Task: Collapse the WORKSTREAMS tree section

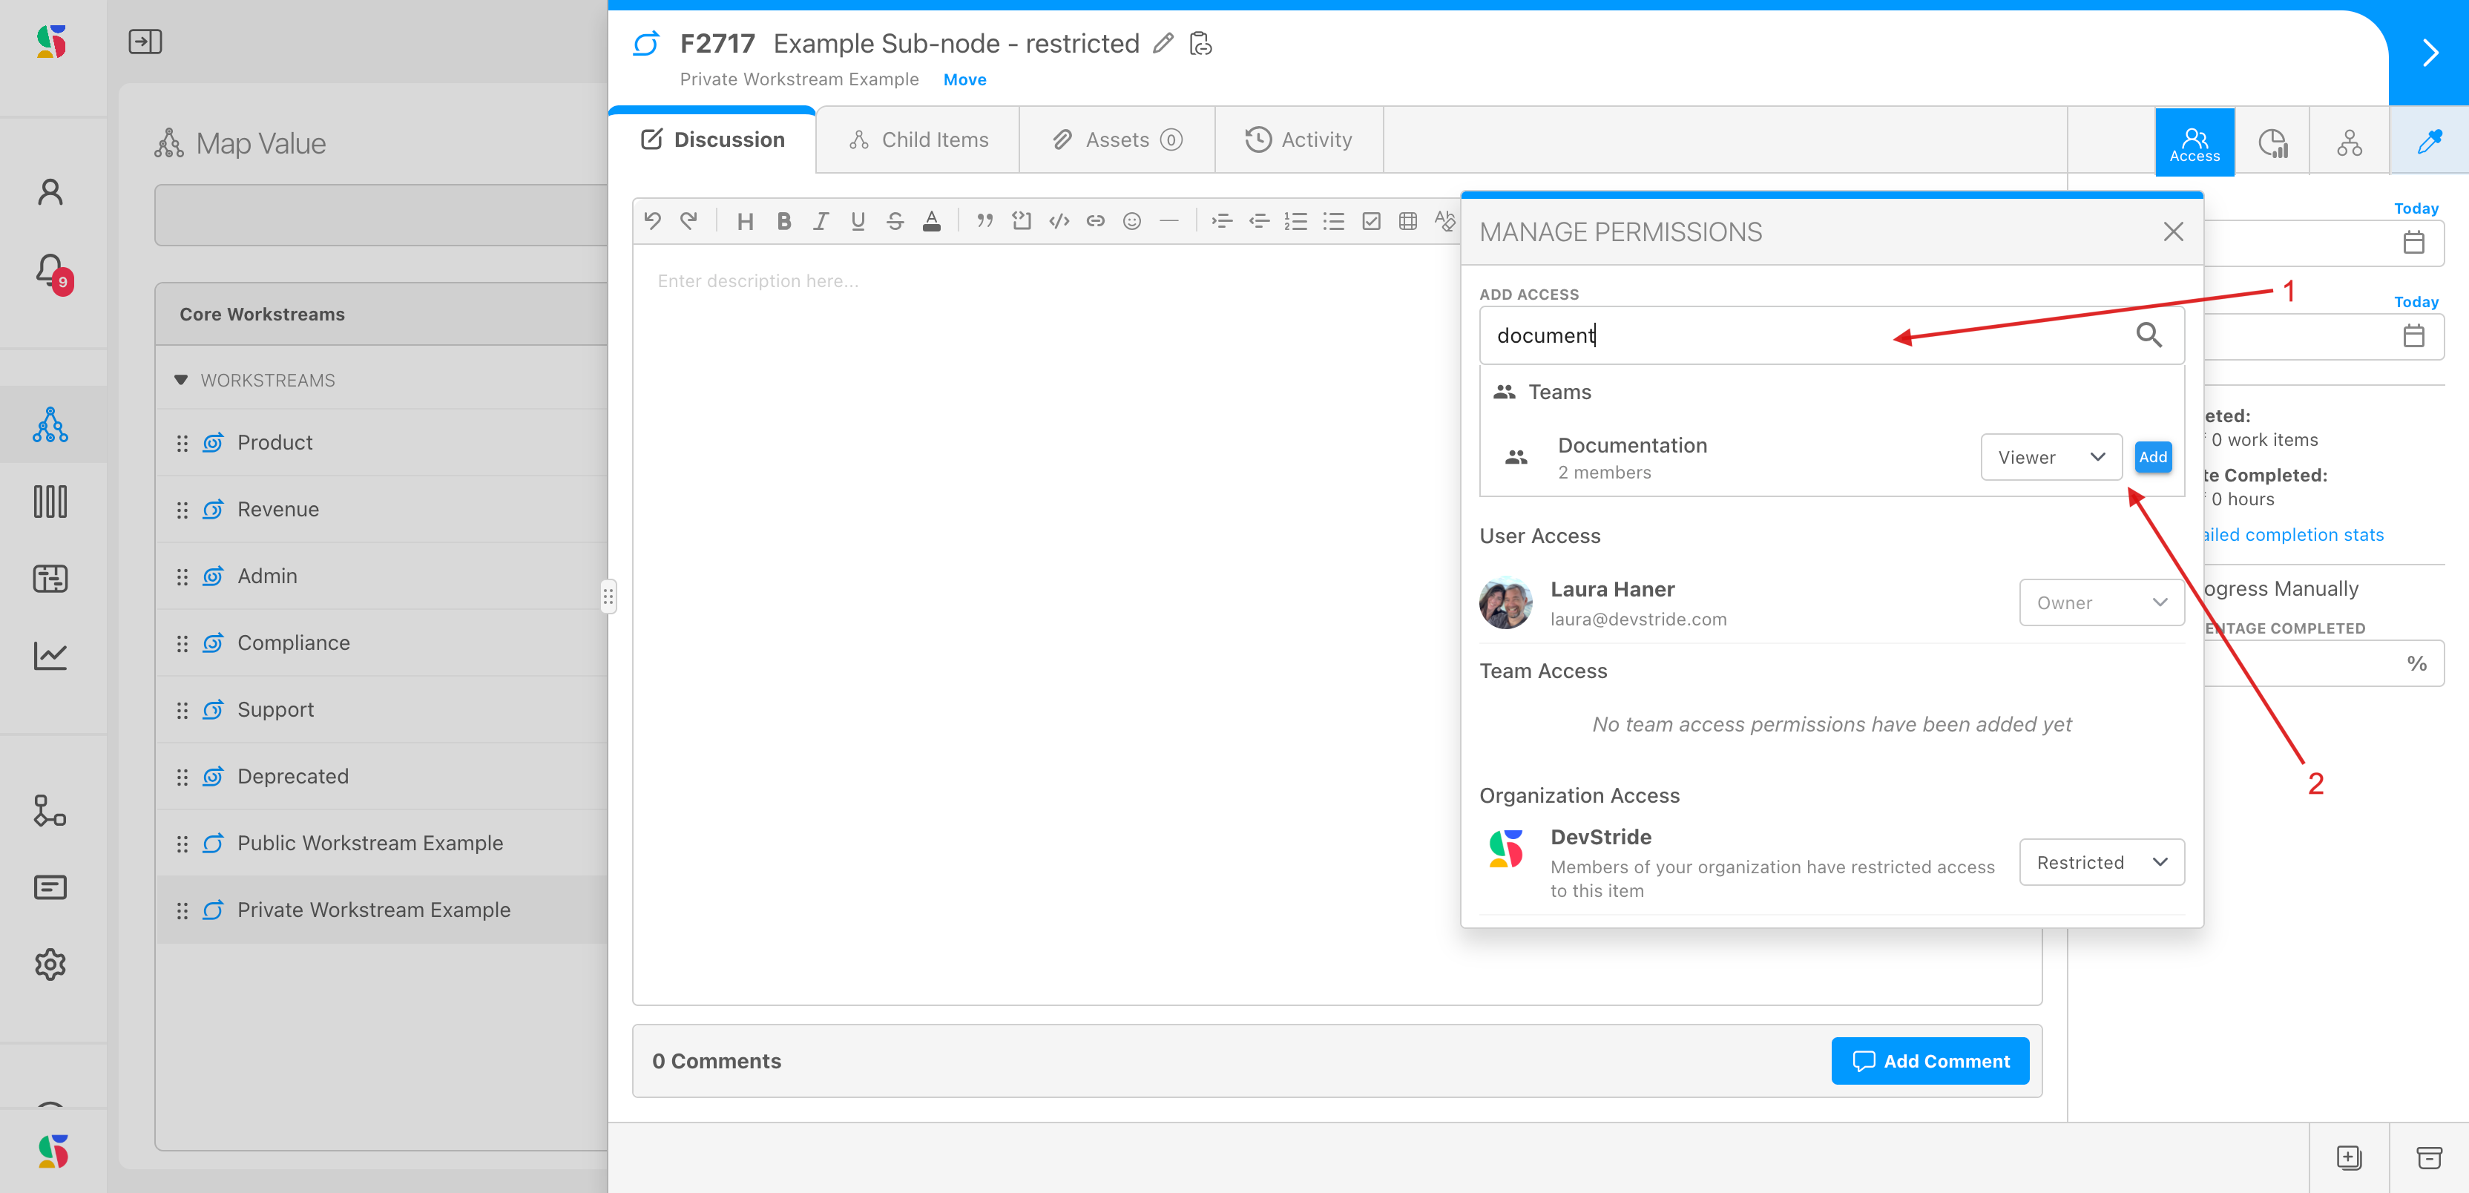Action: coord(181,381)
